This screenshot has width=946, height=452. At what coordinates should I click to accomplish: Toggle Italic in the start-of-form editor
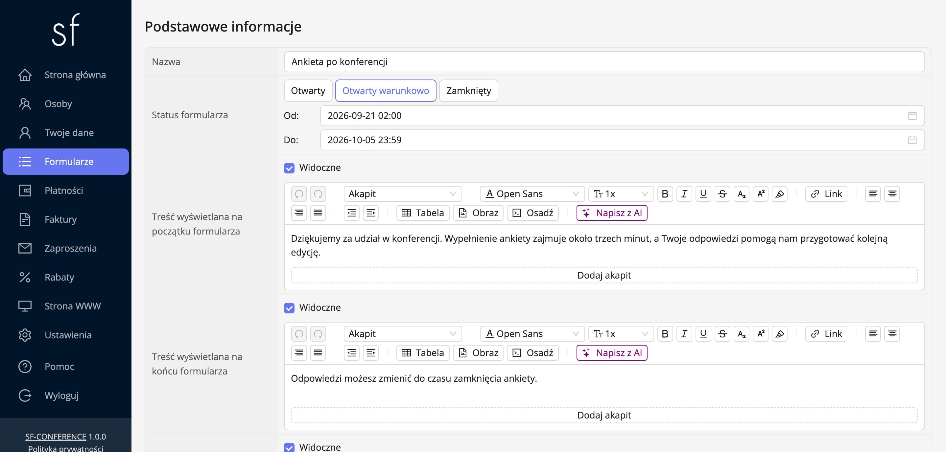coord(684,194)
